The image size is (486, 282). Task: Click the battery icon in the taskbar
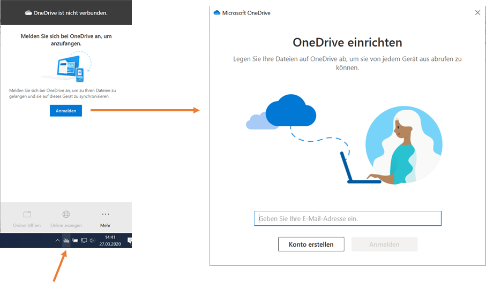coord(75,240)
